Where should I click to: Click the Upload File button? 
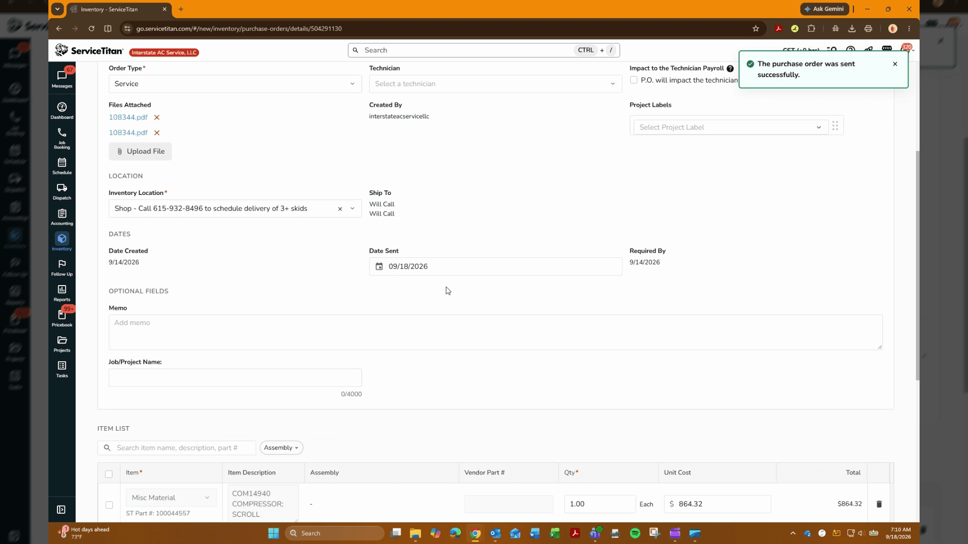pos(140,152)
